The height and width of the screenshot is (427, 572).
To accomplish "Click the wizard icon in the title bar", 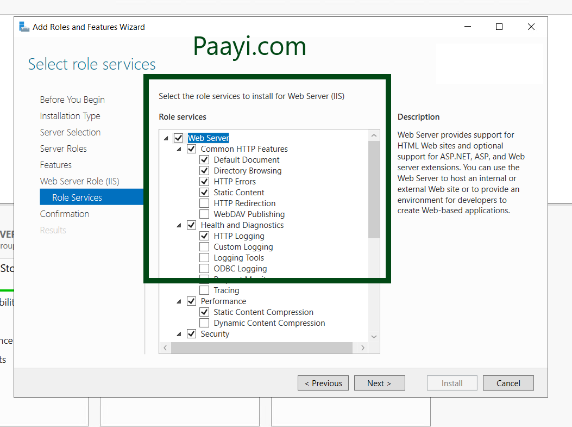I will pyautogui.click(x=24, y=26).
